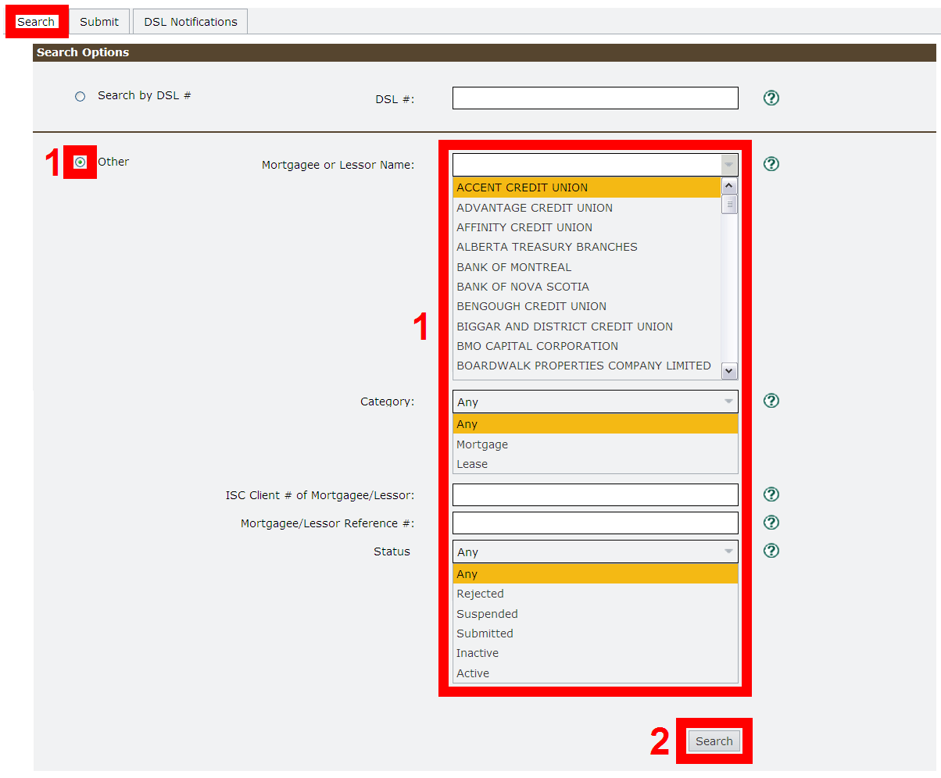Screen dimensions: 941x778
Task: Click scroll down arrow in lessor list
Action: (729, 372)
